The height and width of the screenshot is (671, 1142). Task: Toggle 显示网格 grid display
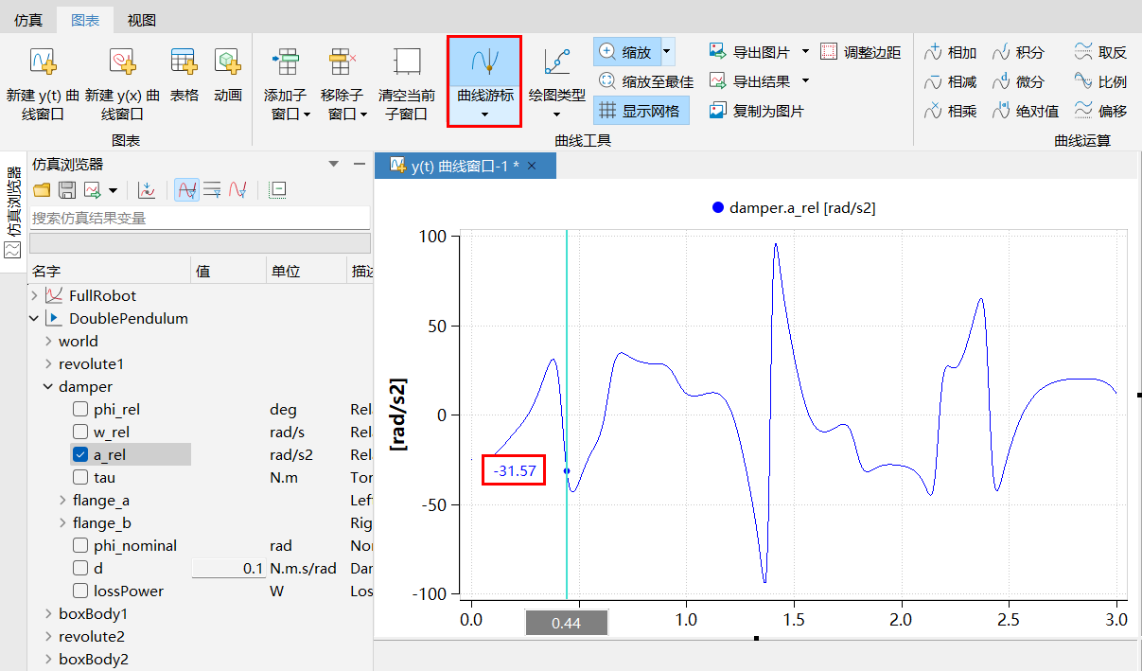(608, 111)
